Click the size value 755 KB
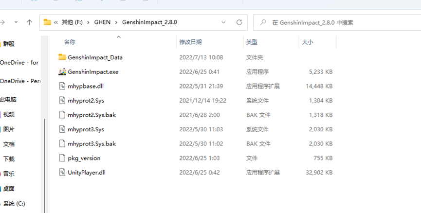 [323, 158]
